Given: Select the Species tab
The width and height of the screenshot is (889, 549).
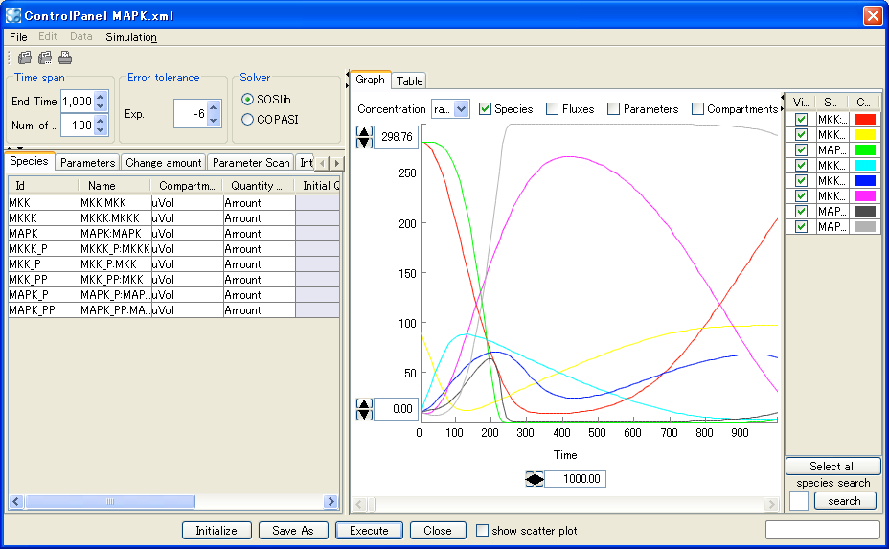Looking at the screenshot, I should point(29,161).
